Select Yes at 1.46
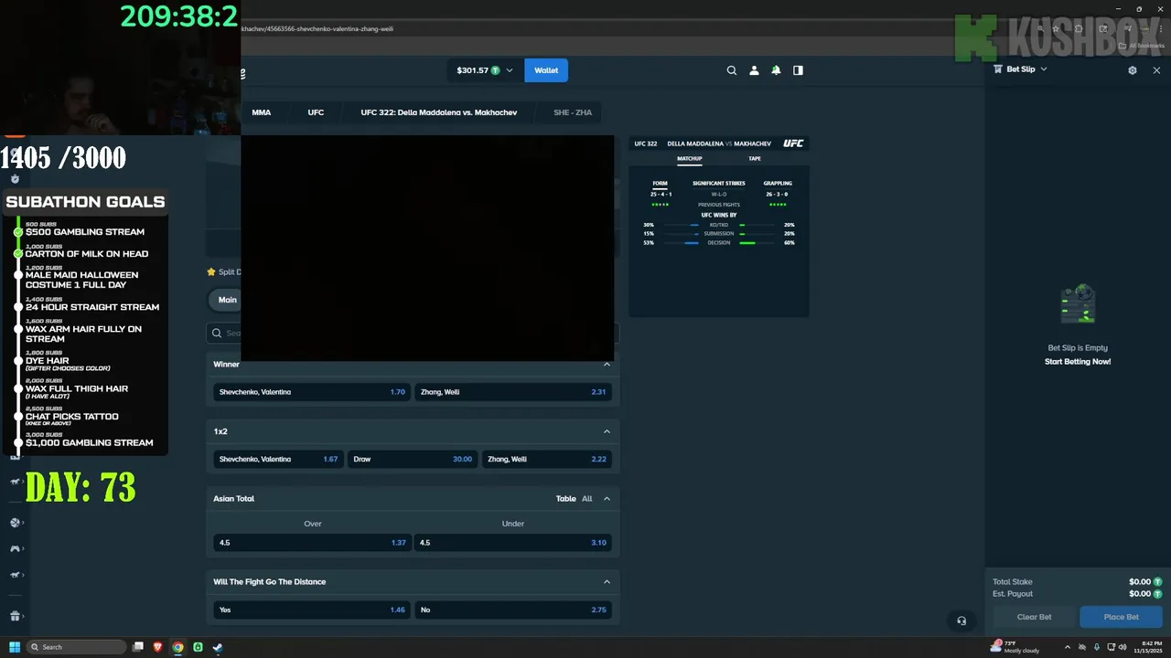This screenshot has width=1171, height=658. (x=312, y=610)
